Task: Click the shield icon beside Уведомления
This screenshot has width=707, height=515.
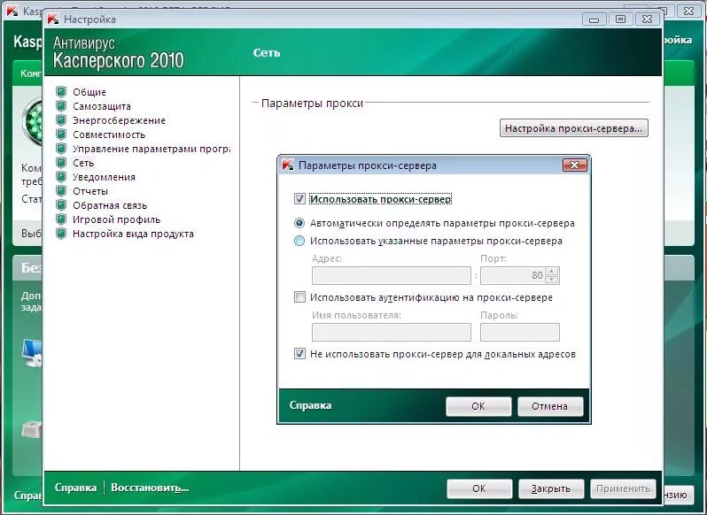Action: [x=61, y=177]
